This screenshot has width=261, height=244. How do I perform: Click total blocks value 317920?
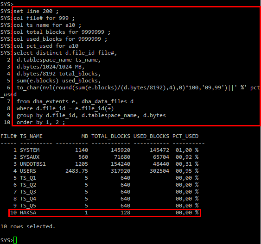click(x=121, y=171)
